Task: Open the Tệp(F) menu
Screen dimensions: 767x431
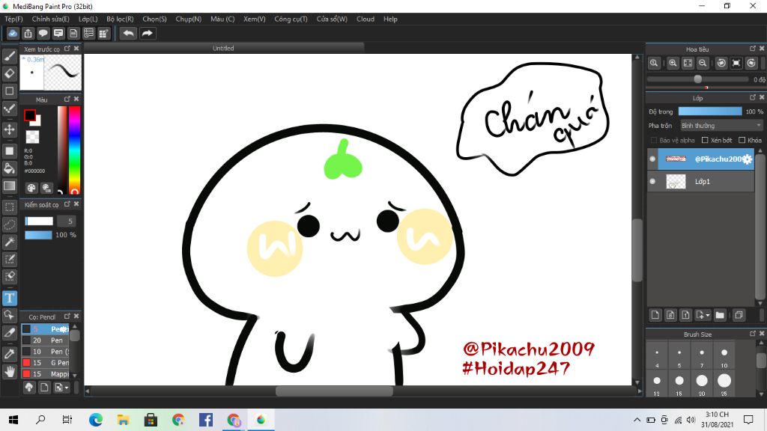Action: [13, 19]
